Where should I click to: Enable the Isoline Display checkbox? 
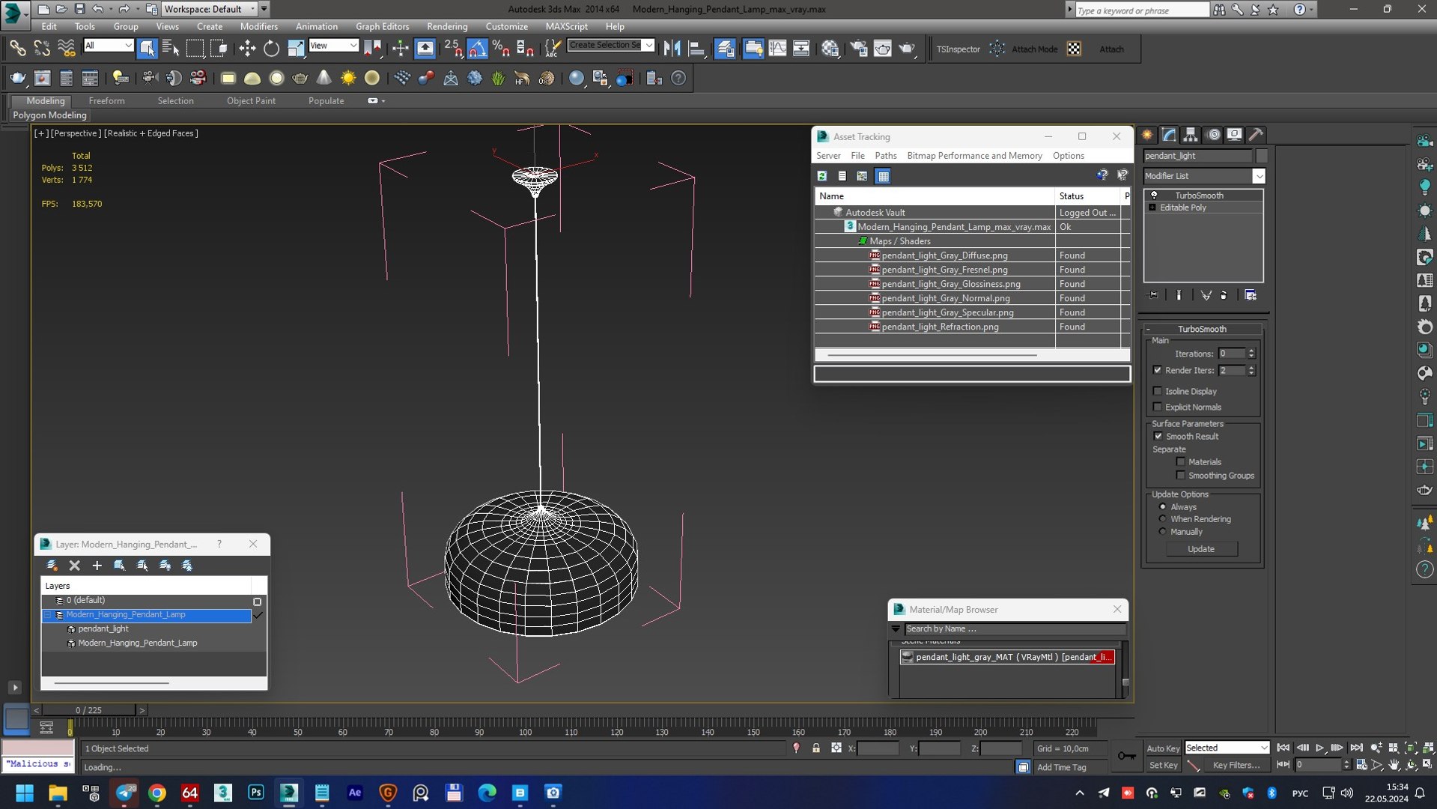pyautogui.click(x=1158, y=391)
